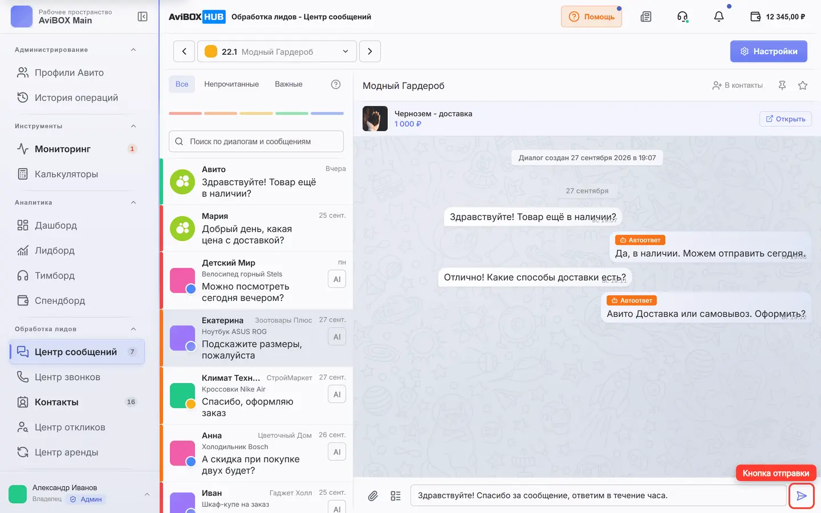
Task: Open Мониторинг in sidebar
Action: [78, 149]
